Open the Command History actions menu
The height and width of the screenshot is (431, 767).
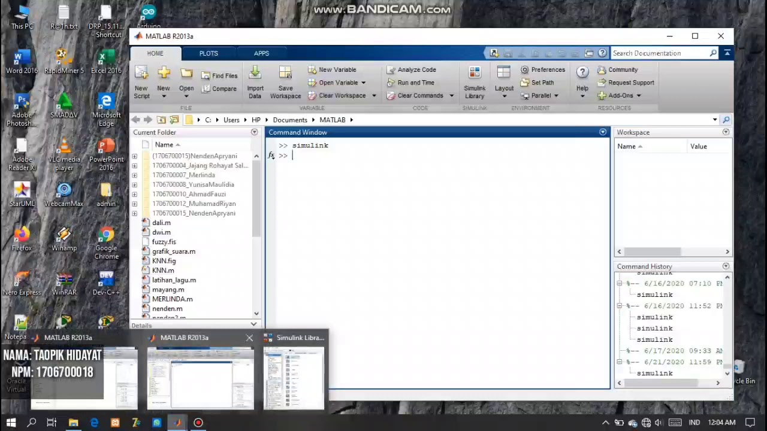coord(726,266)
